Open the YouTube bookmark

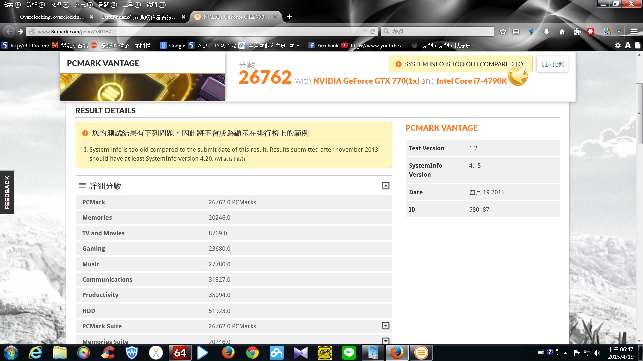point(375,45)
